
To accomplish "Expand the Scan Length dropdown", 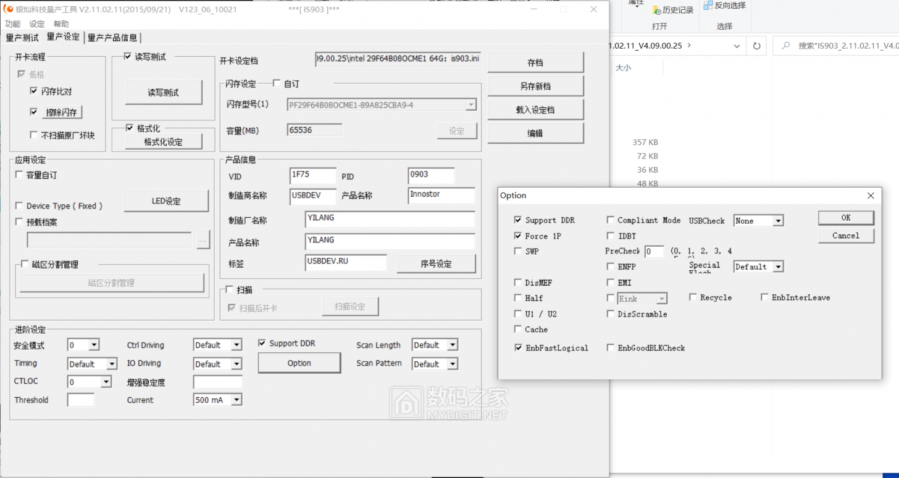I will [453, 345].
